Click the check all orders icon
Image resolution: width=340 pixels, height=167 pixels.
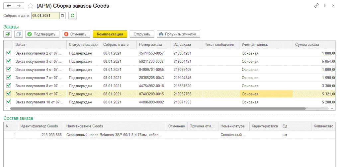pos(8,34)
